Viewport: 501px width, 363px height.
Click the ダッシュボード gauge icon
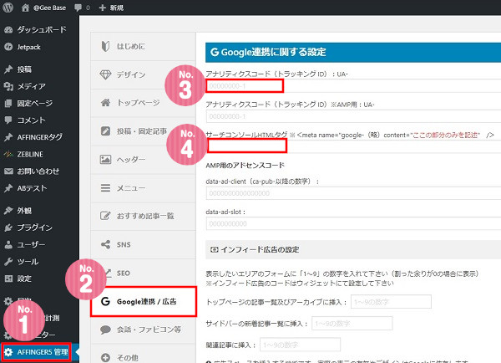point(8,30)
